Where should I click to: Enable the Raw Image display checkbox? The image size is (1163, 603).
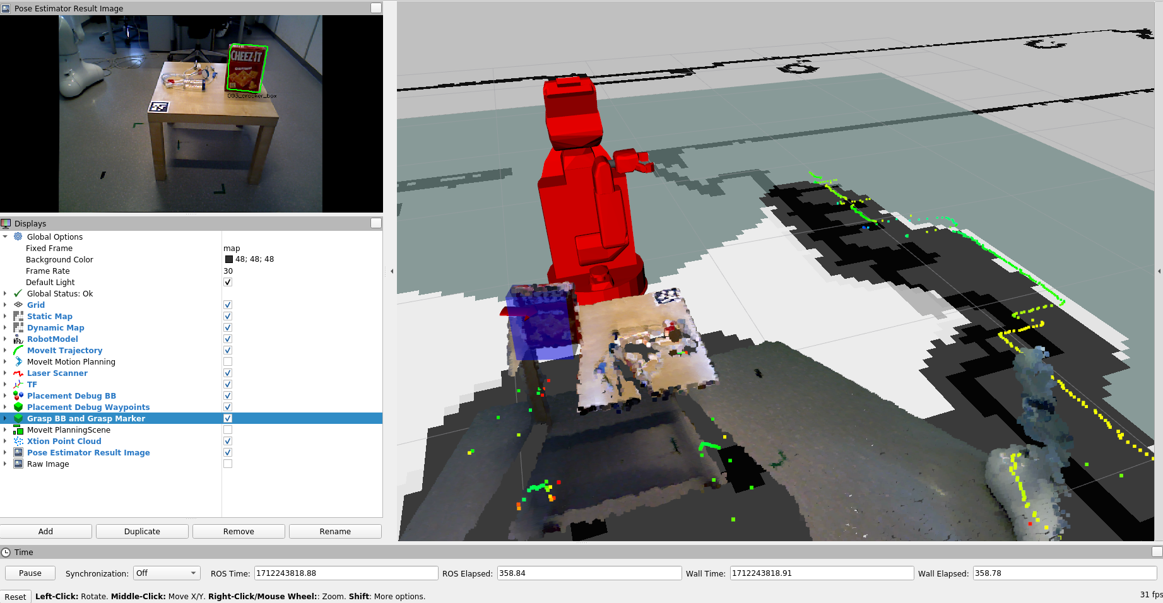click(x=228, y=464)
